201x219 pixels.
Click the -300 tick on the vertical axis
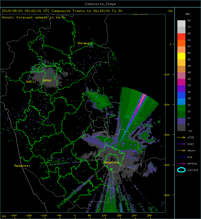tap(167, 135)
